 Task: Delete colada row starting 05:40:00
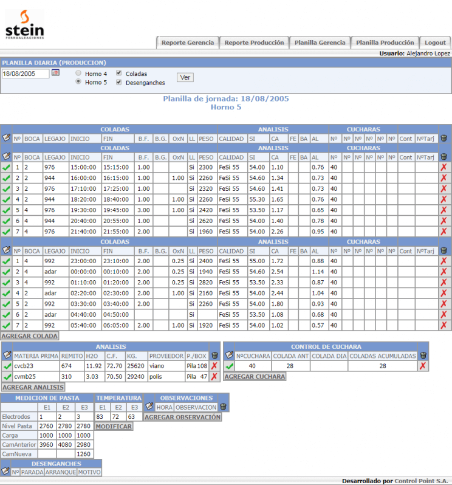[443, 325]
